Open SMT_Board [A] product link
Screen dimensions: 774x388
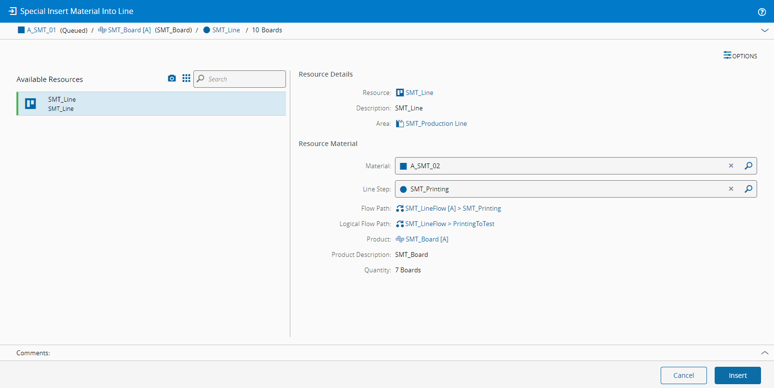427,239
